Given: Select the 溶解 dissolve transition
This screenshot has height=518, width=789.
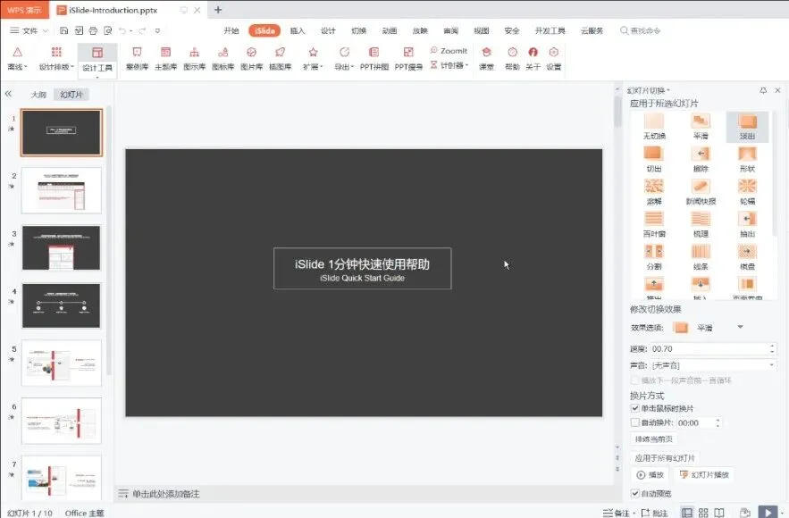Looking at the screenshot, I should [654, 192].
